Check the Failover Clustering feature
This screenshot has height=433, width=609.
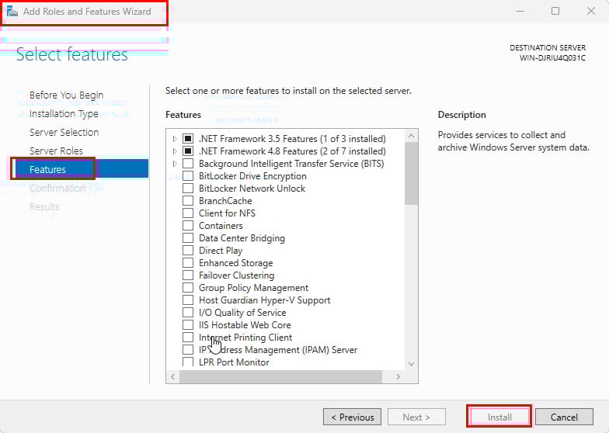[188, 275]
